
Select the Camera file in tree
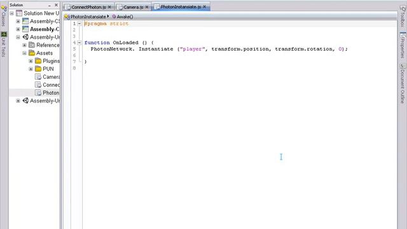pyautogui.click(x=51, y=77)
